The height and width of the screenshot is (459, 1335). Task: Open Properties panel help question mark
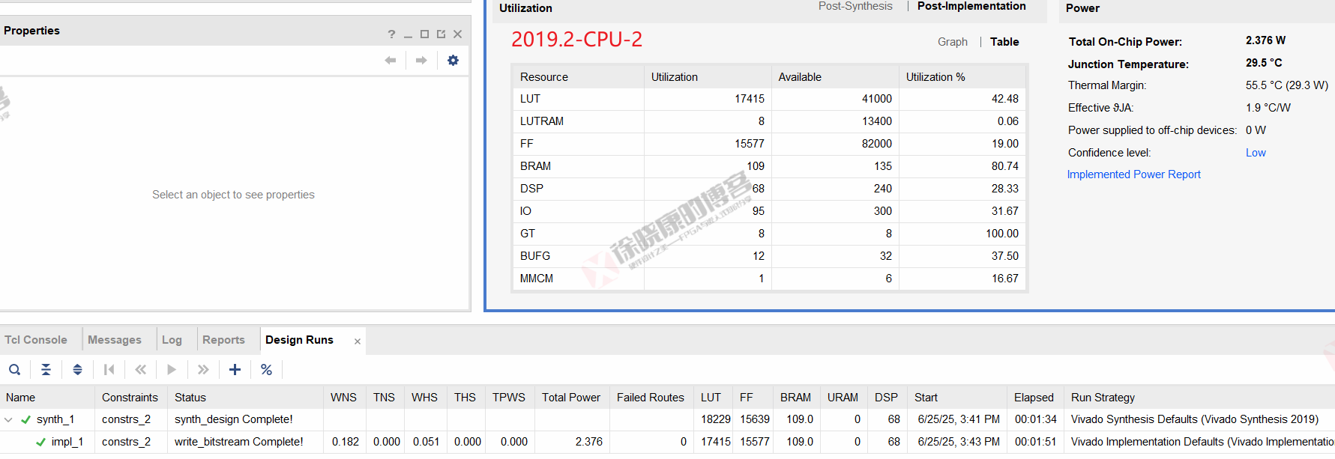pyautogui.click(x=391, y=34)
